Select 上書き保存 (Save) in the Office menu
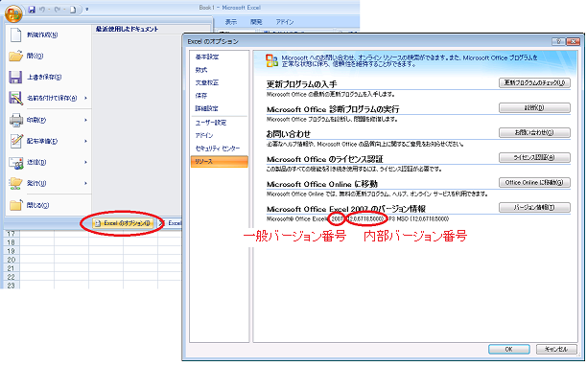Screen dimensions: 587x366 (x=49, y=78)
